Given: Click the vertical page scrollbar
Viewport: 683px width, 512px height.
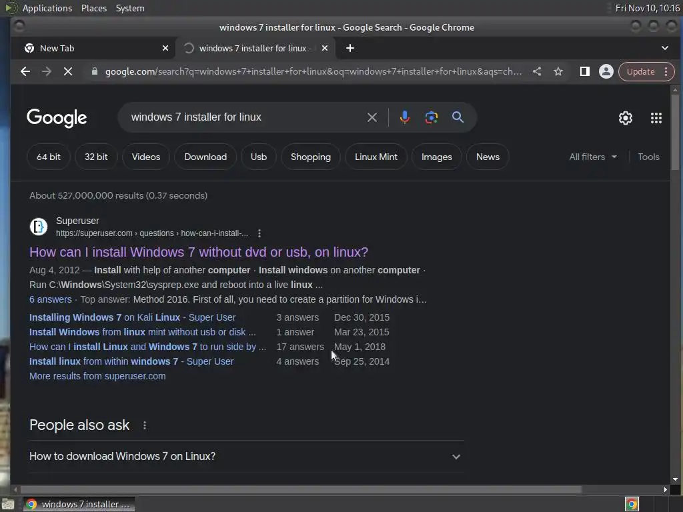Looking at the screenshot, I should pyautogui.click(x=675, y=133).
